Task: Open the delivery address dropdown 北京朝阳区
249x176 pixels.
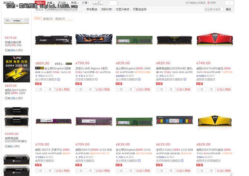Action: coord(63,9)
